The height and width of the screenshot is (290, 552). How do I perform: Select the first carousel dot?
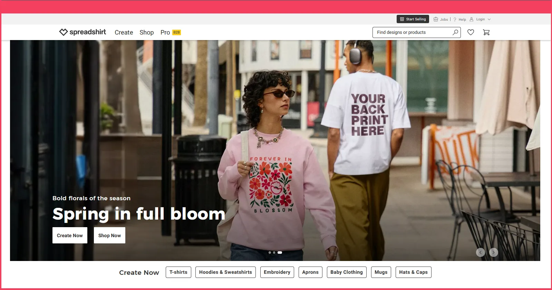[270, 253]
